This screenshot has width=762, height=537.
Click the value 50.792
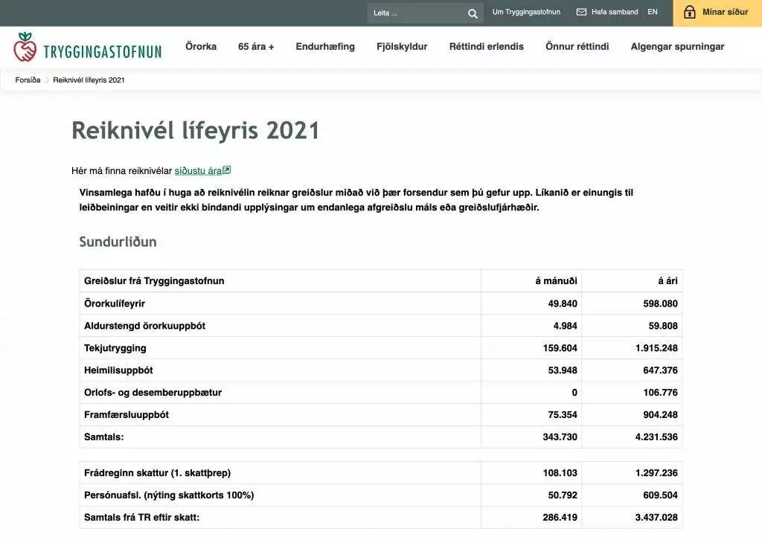pyautogui.click(x=563, y=495)
